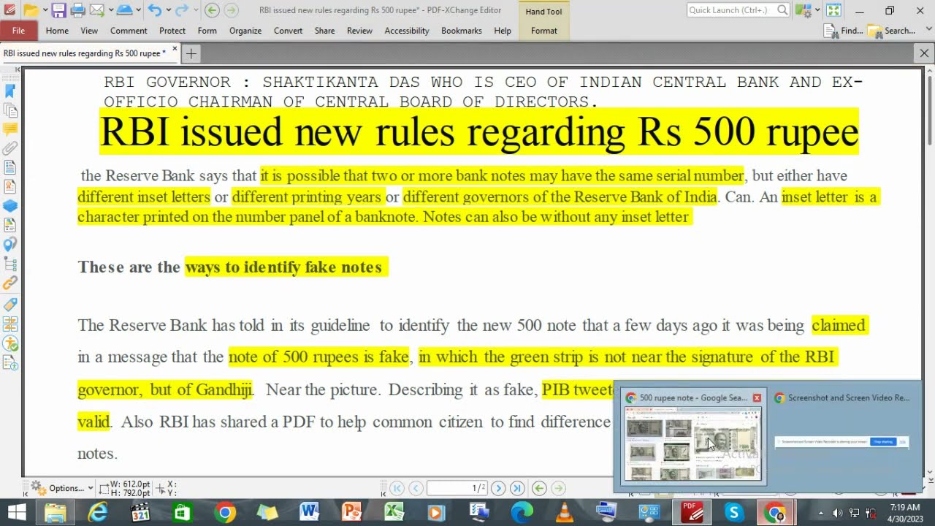Expand the status bar Options dropdown arrow

(x=91, y=488)
